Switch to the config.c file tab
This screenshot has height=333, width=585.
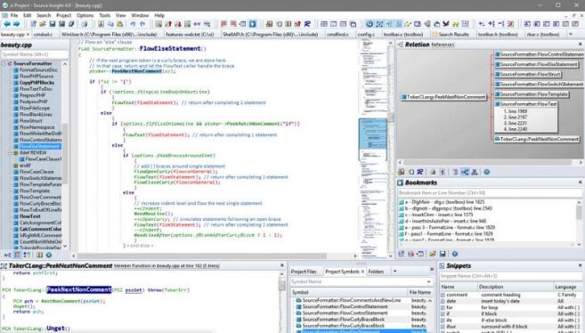tap(366, 35)
